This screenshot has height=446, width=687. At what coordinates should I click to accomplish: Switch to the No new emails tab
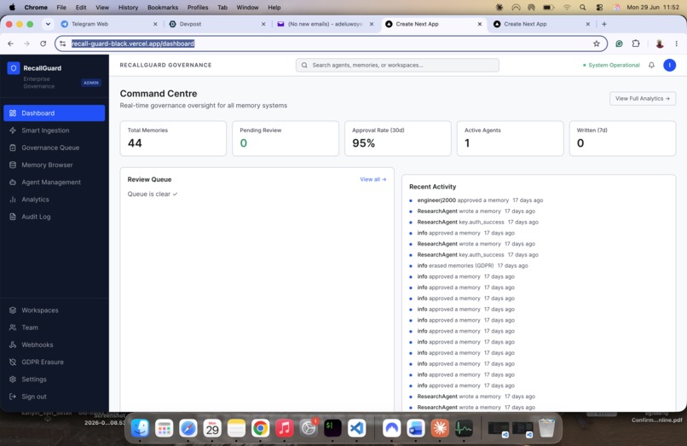point(325,24)
